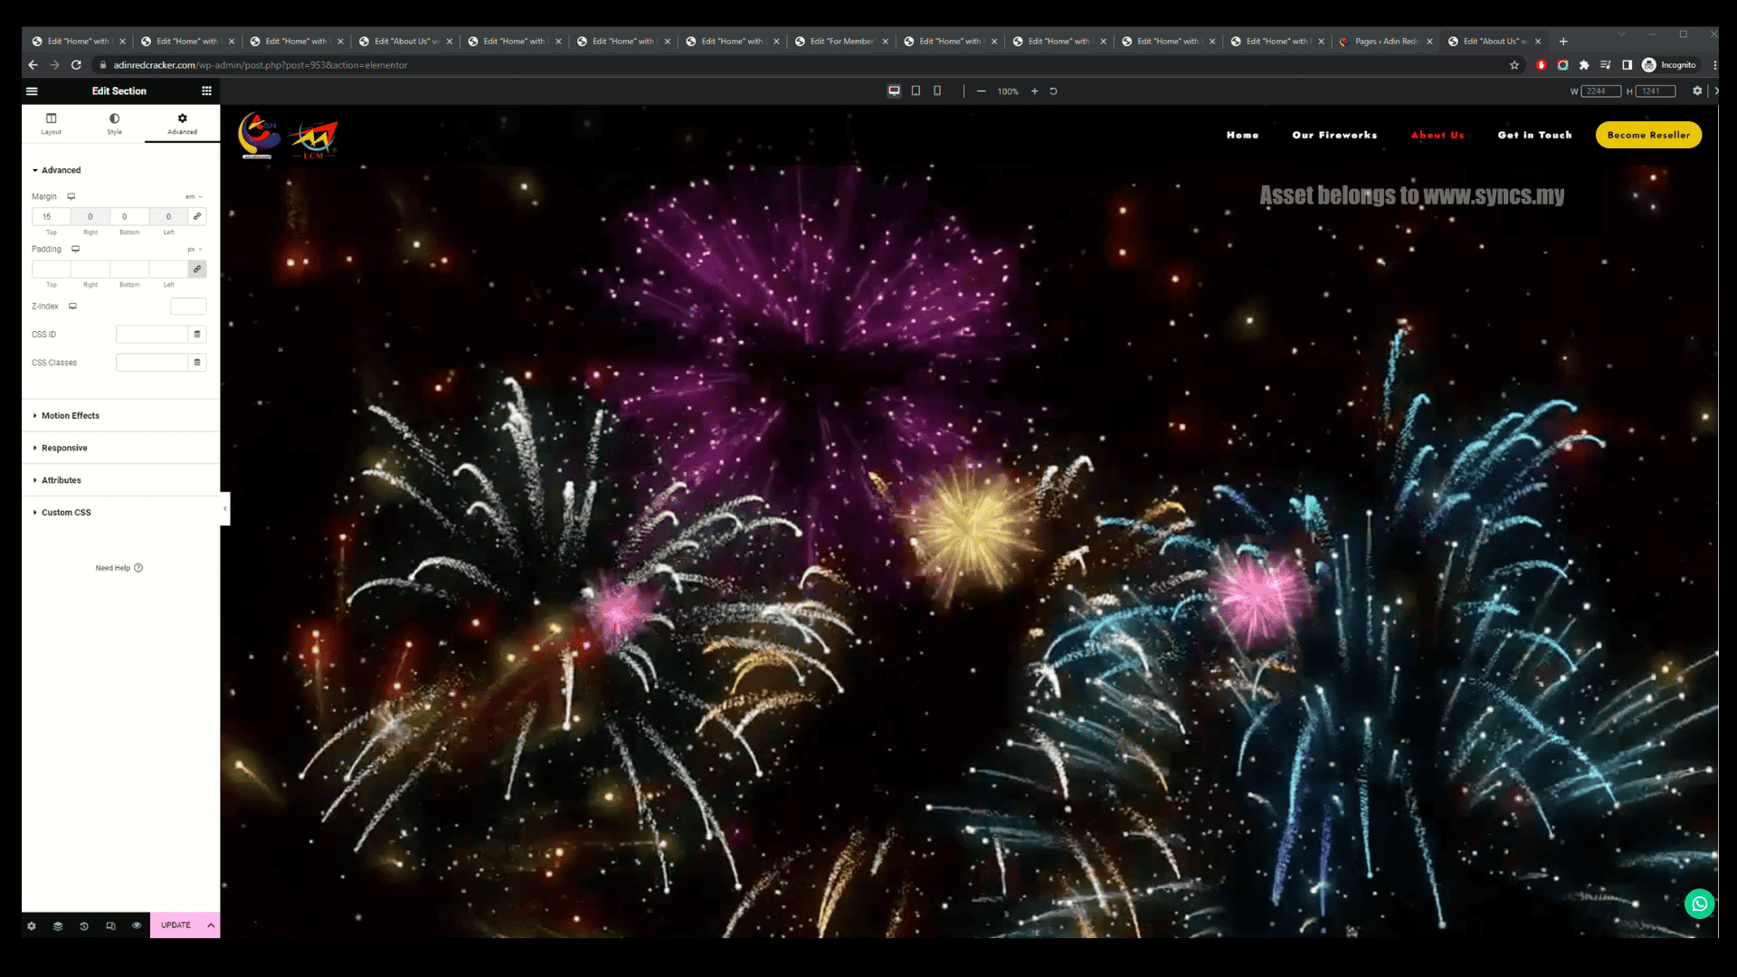Edit the Margin Bottom value

(129, 216)
